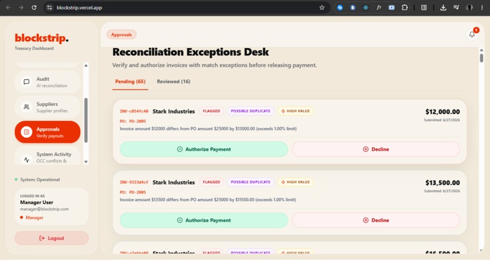Click the main page scroll up arrow
The image size is (490, 260).
coord(481,50)
